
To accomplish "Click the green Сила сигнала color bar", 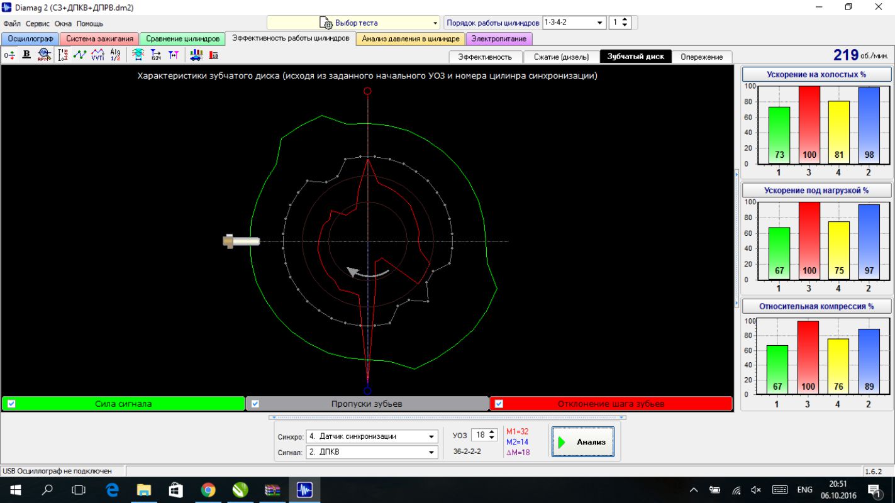I will click(x=123, y=404).
